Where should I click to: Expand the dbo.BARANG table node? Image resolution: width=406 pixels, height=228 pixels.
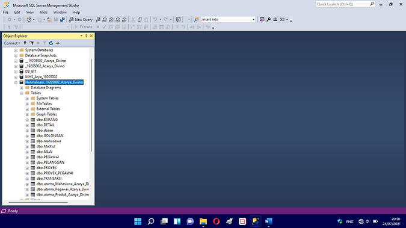point(27,120)
